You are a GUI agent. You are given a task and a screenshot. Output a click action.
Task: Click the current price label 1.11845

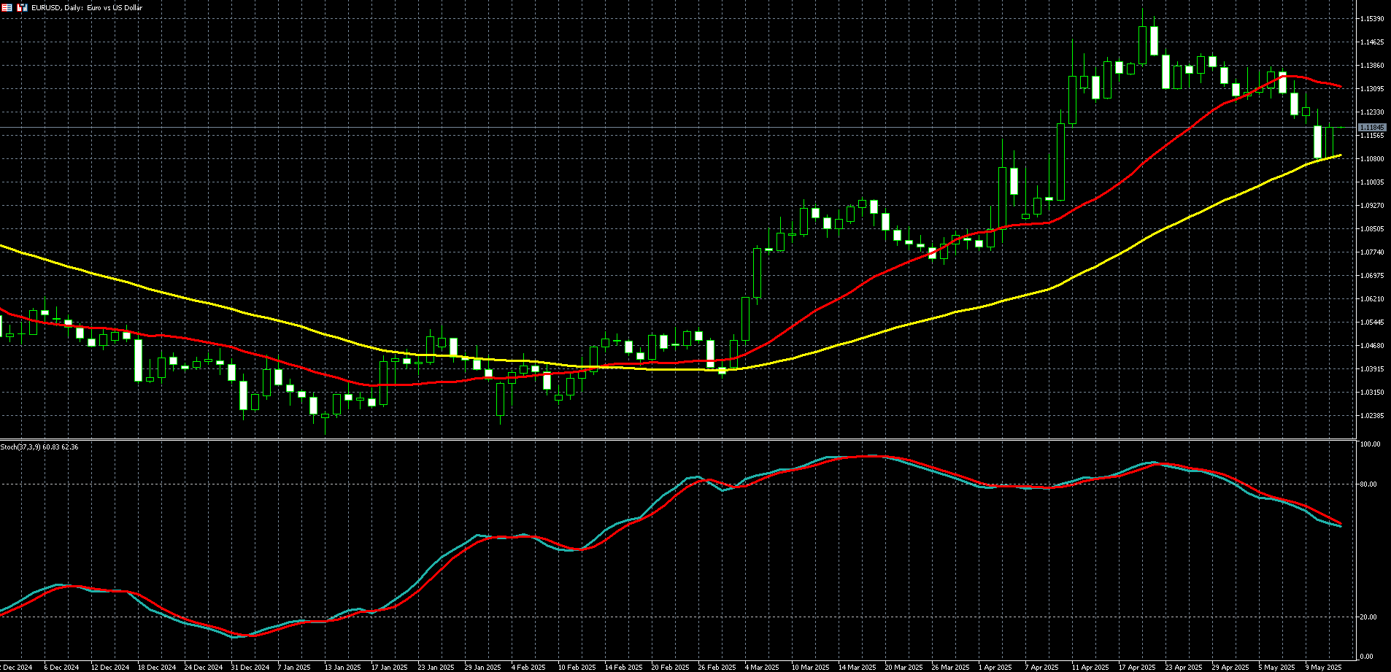point(1372,128)
